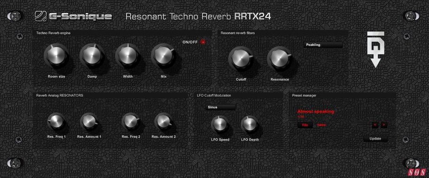Open the Peakling filter type dropdown
This screenshot has height=178, width=429.
(x=323, y=45)
